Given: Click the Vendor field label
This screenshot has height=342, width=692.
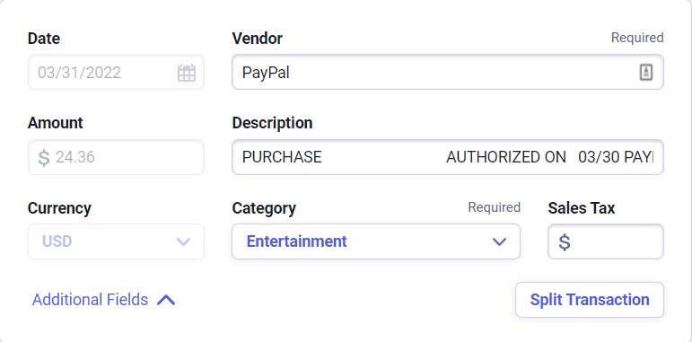Looking at the screenshot, I should tap(258, 39).
